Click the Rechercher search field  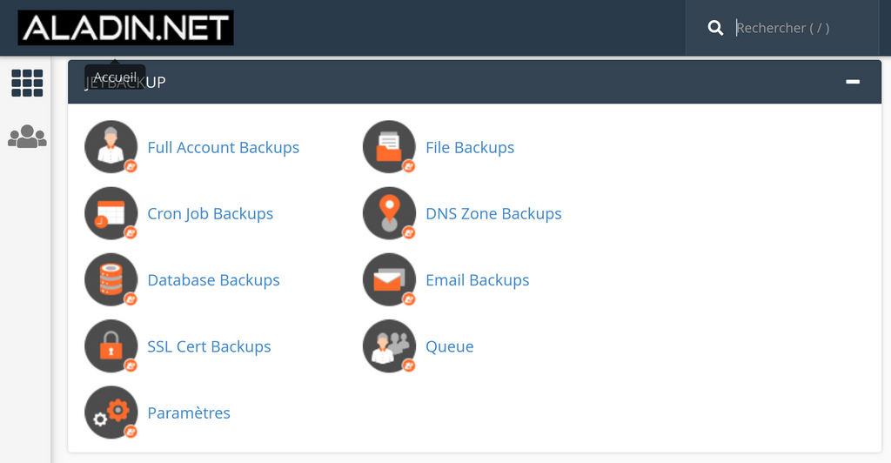(x=801, y=28)
